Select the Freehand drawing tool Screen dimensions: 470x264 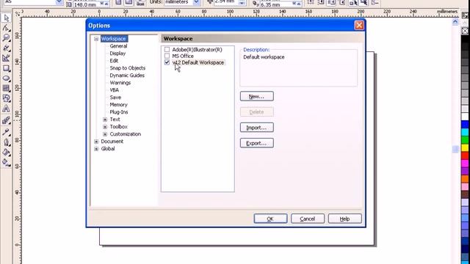tap(6, 48)
